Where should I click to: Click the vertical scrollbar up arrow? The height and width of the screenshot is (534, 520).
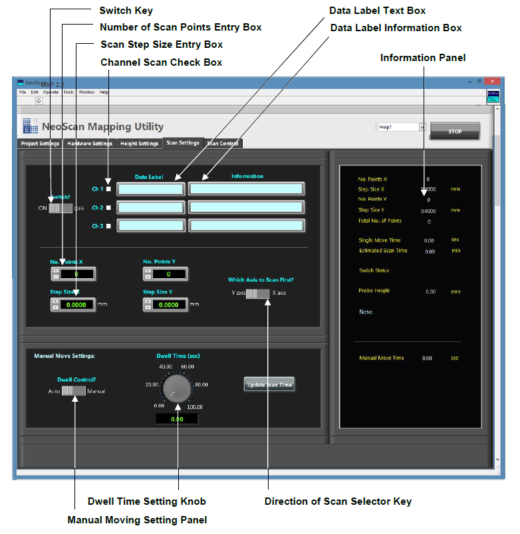(497, 109)
